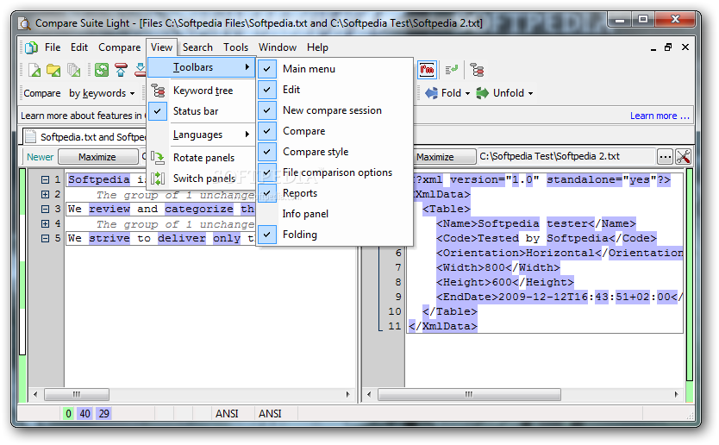Collapse line 3 fold in left panel
The height and width of the screenshot is (445, 719).
tap(45, 210)
